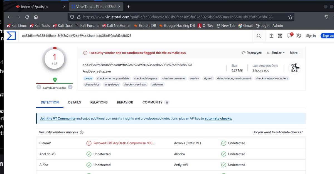334x174 pixels.
Task: Click the info icon beside Security vendors' analysis
Action: click(82, 132)
